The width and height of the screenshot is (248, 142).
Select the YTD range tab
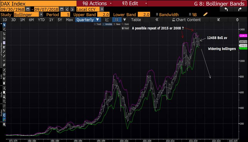pos(41,20)
